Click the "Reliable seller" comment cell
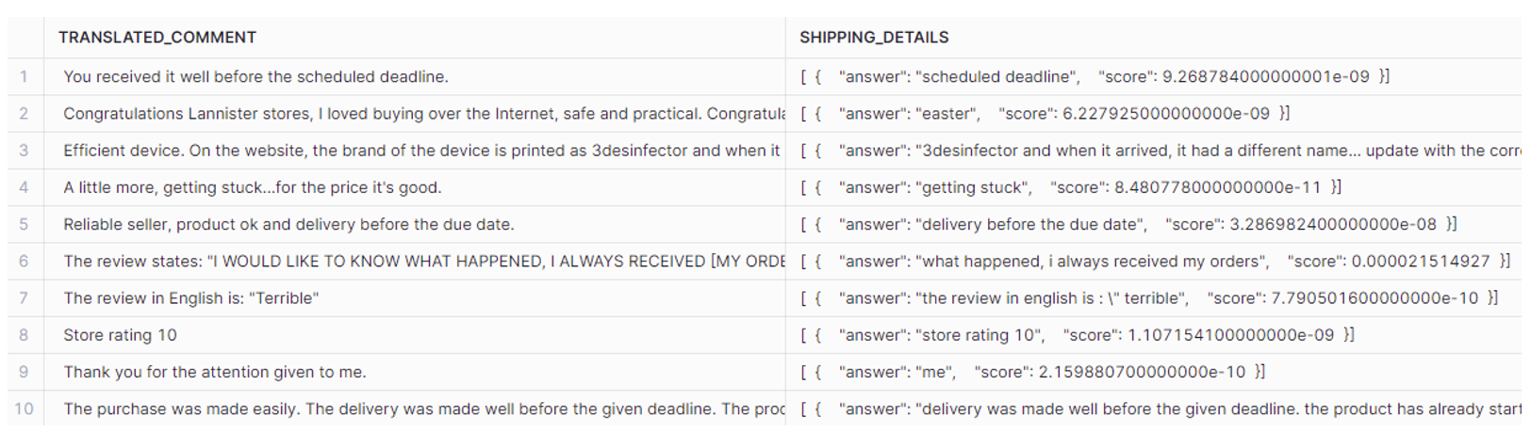Image resolution: width=1531 pixels, height=433 pixels. tap(414, 224)
